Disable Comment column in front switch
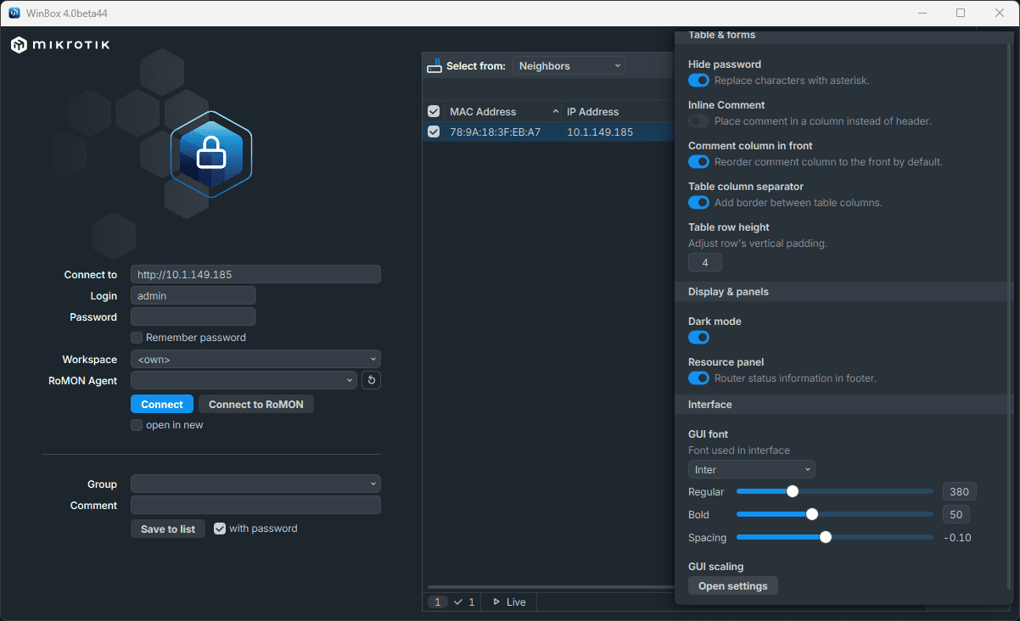This screenshot has width=1020, height=621. [x=698, y=162]
